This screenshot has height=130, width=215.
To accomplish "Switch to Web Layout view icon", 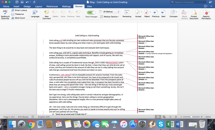I will coord(164,117).
